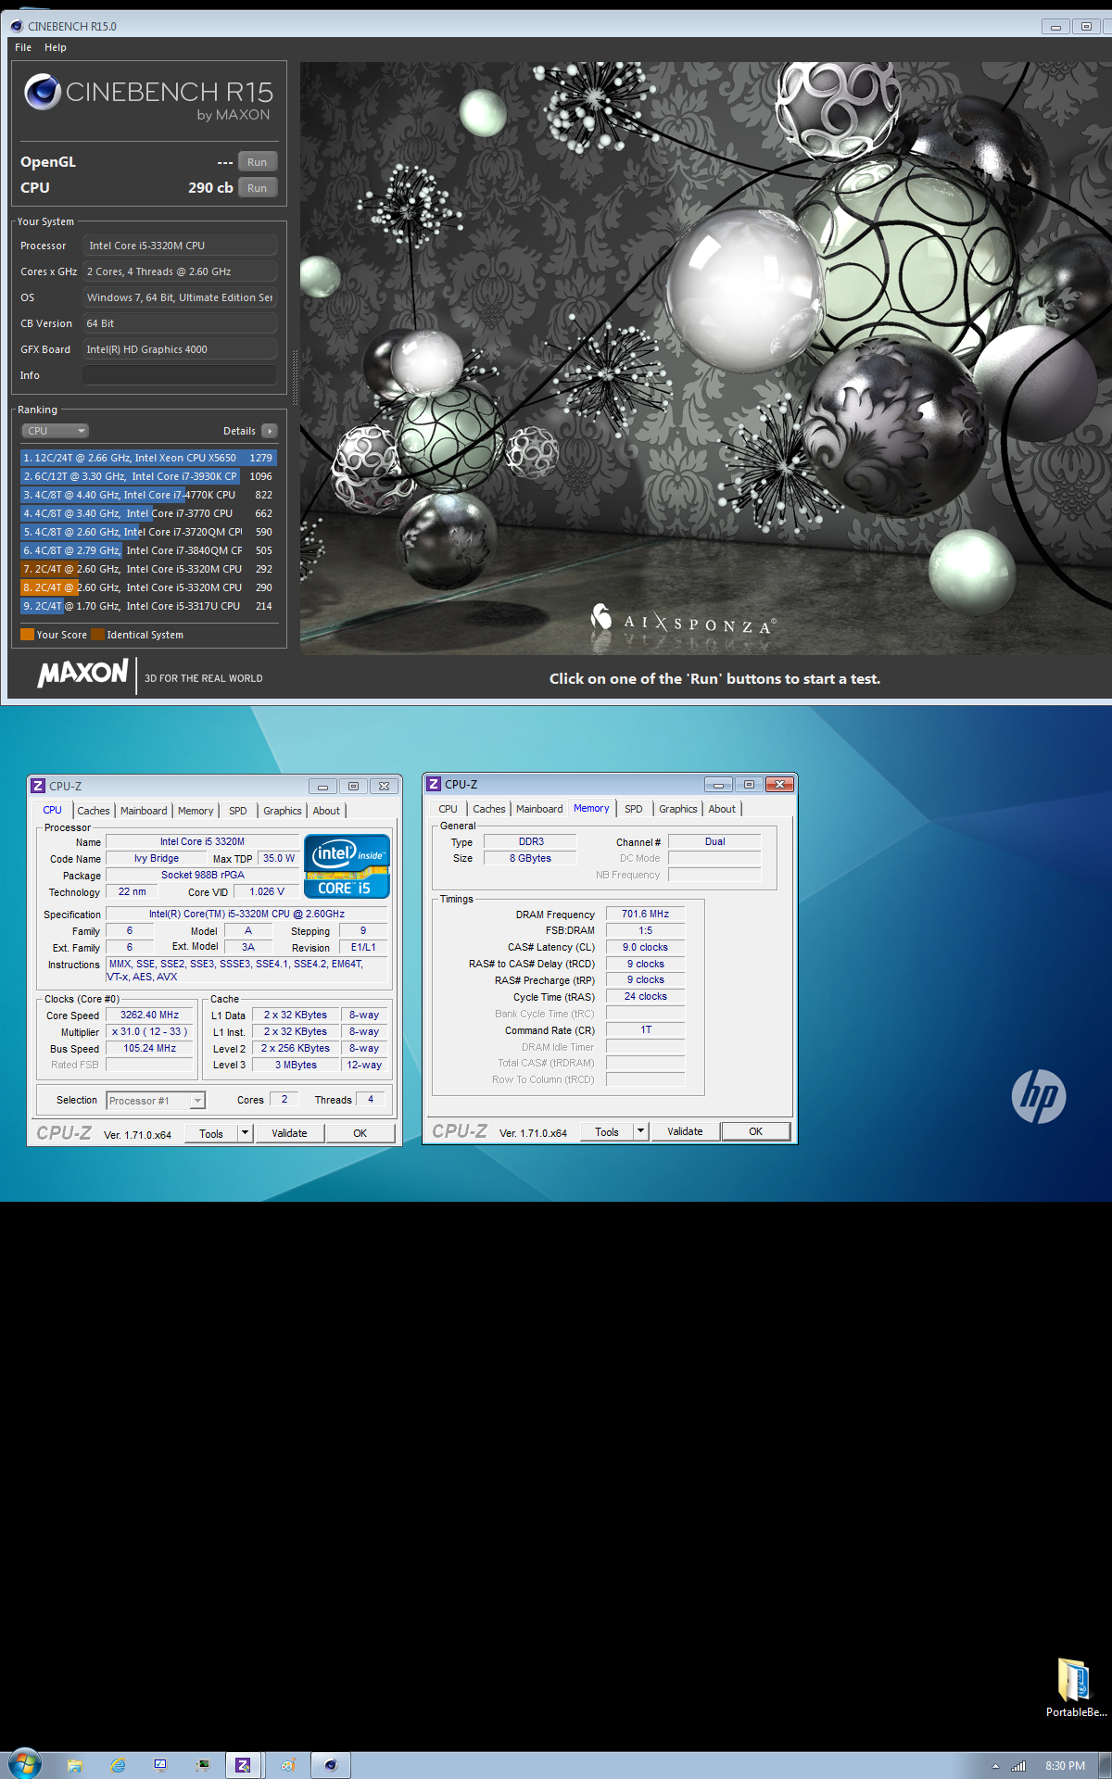Show hidden tray icons arrow
1112x1779 pixels.
tap(995, 1766)
